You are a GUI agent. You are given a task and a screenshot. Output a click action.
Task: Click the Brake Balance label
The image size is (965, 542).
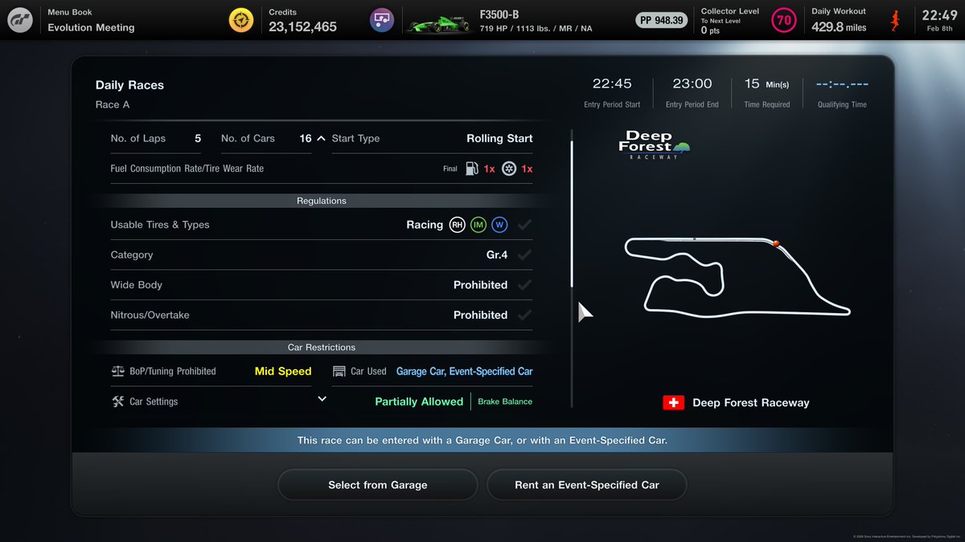click(x=505, y=401)
